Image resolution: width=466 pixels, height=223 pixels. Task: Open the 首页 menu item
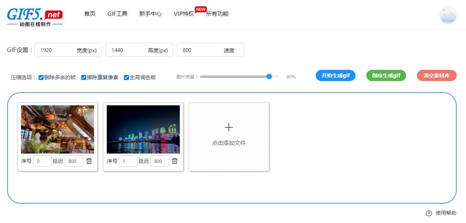point(90,13)
